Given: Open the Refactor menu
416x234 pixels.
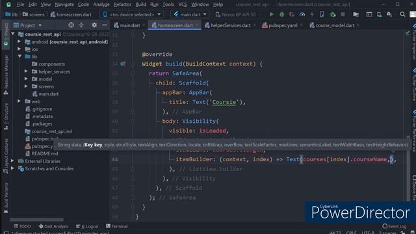Looking at the screenshot, I should (122, 5).
